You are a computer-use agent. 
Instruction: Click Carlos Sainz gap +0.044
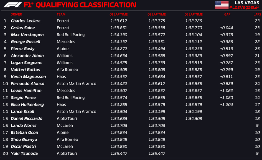click(x=227, y=28)
